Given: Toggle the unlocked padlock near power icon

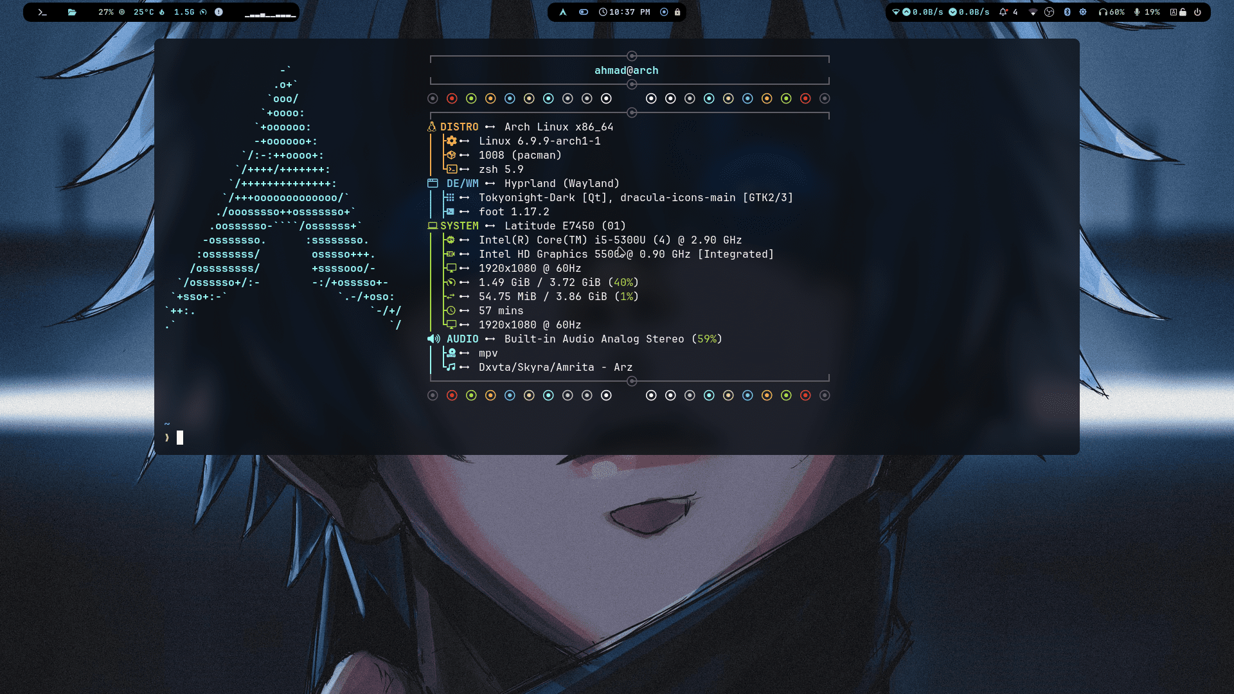Looking at the screenshot, I should (x=1183, y=12).
